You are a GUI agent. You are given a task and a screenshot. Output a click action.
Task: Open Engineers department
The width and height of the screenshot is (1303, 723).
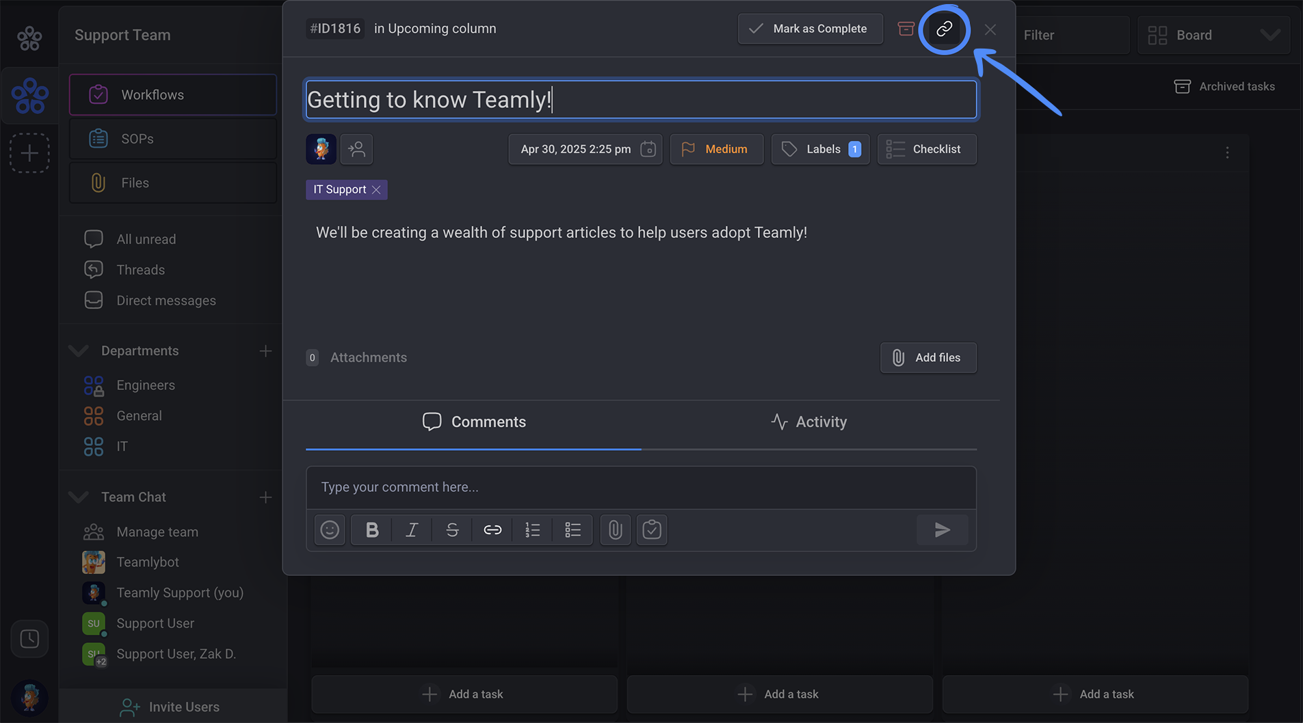[130, 385]
